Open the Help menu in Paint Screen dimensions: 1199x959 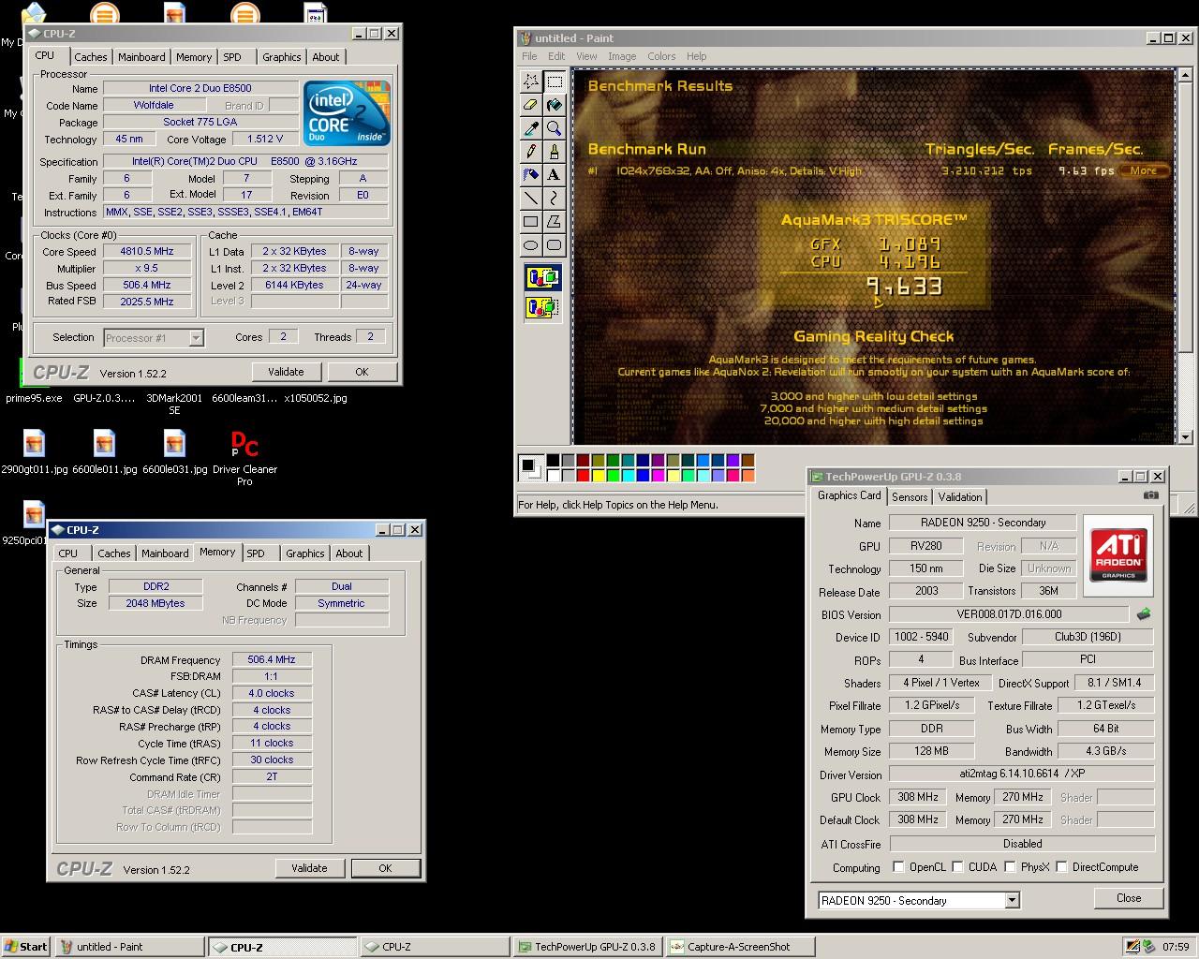click(x=696, y=56)
